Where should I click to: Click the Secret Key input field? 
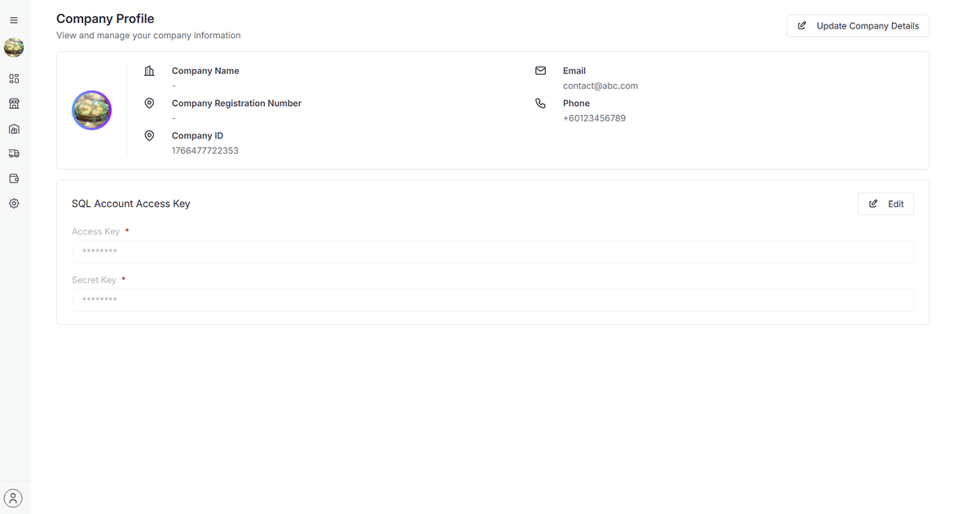point(492,300)
